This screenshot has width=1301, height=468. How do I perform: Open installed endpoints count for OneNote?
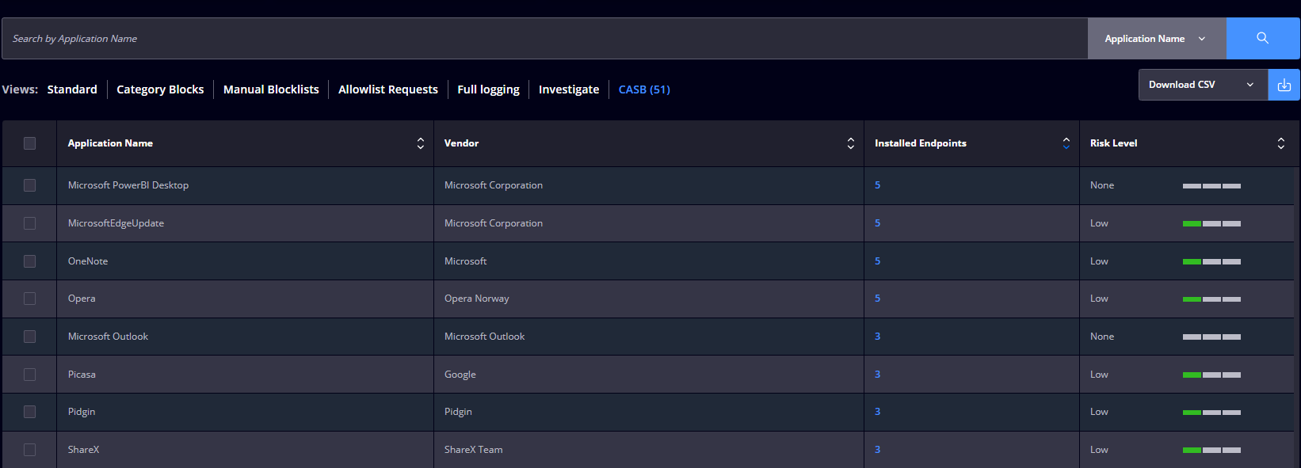pyautogui.click(x=877, y=261)
